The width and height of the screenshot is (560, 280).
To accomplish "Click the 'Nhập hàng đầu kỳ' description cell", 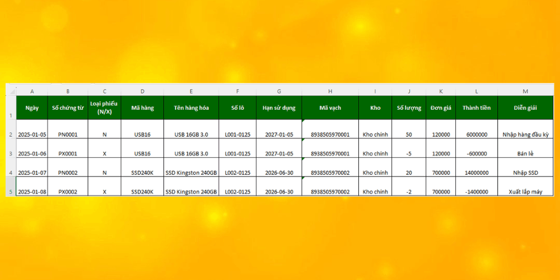I will [525, 129].
